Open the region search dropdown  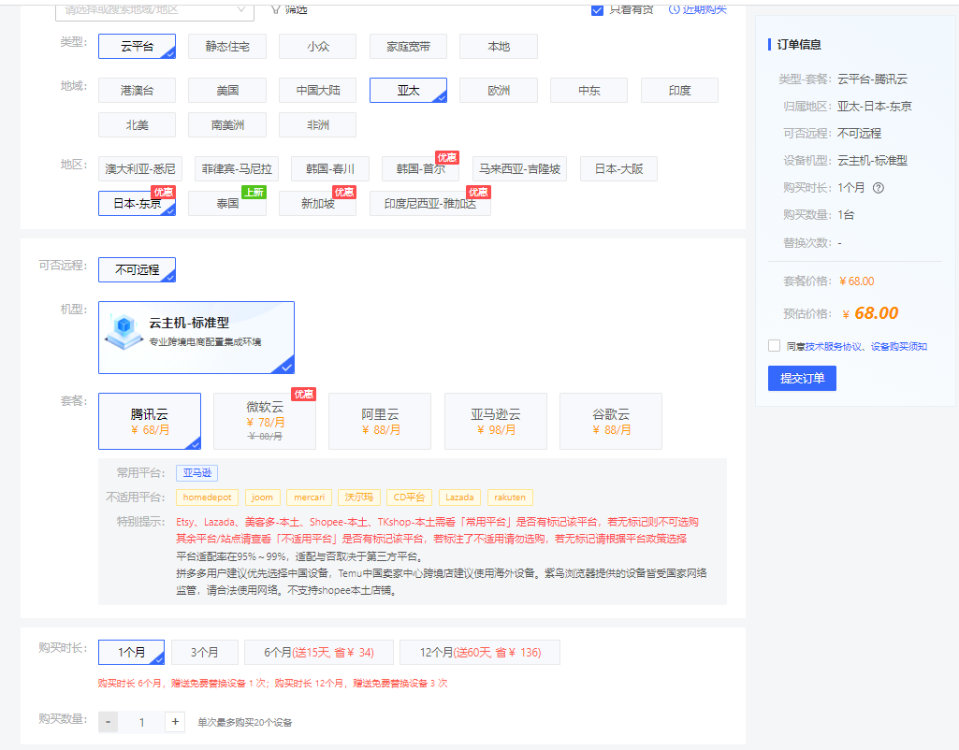[x=154, y=10]
